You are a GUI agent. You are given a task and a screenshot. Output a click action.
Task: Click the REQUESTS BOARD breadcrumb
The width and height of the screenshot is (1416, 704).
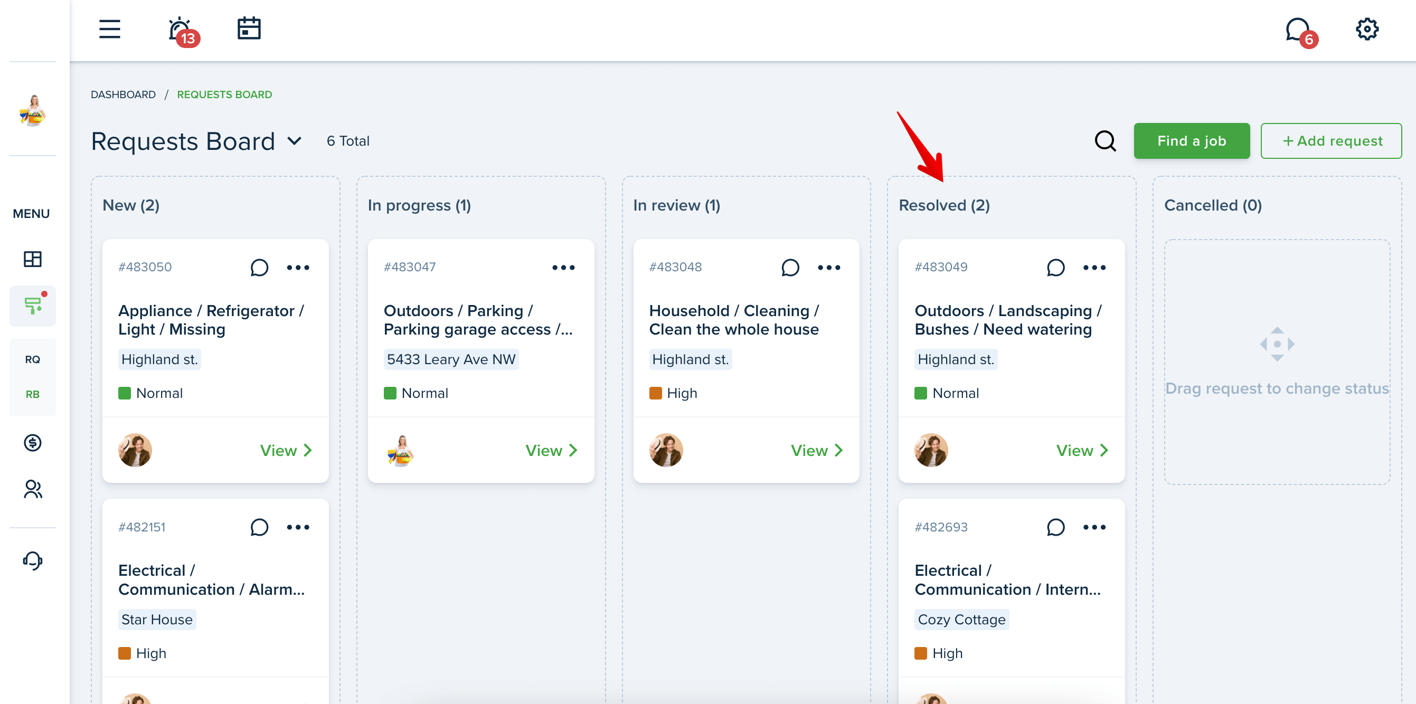[x=224, y=94]
